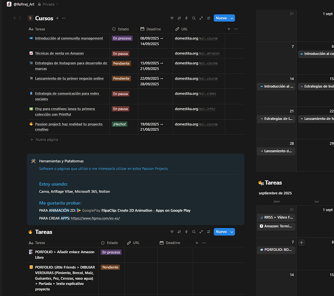Open PORFOLIO: BO... event in Tareas calendar

point(277,250)
